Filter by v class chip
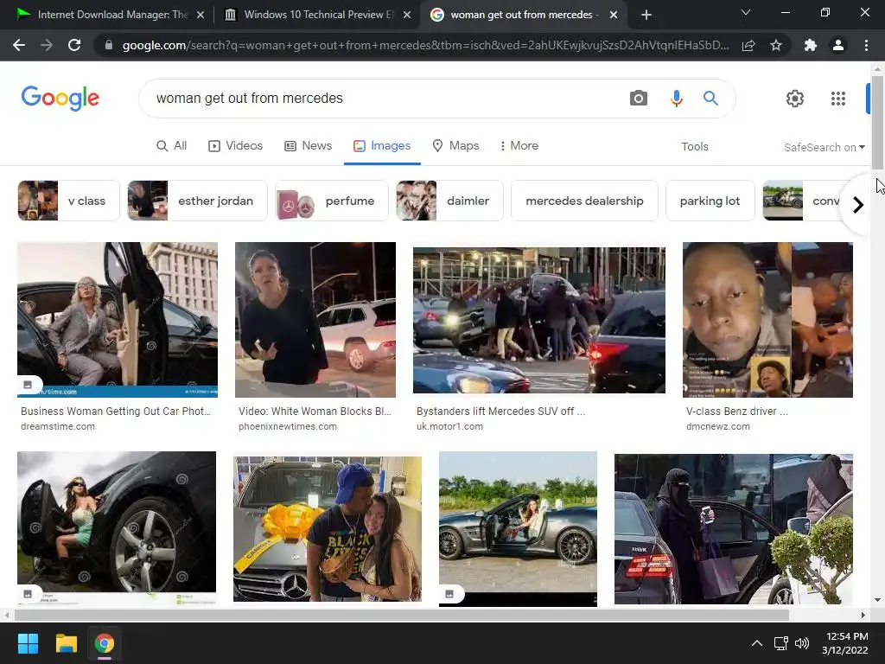Viewport: 885px width, 664px height. point(68,201)
